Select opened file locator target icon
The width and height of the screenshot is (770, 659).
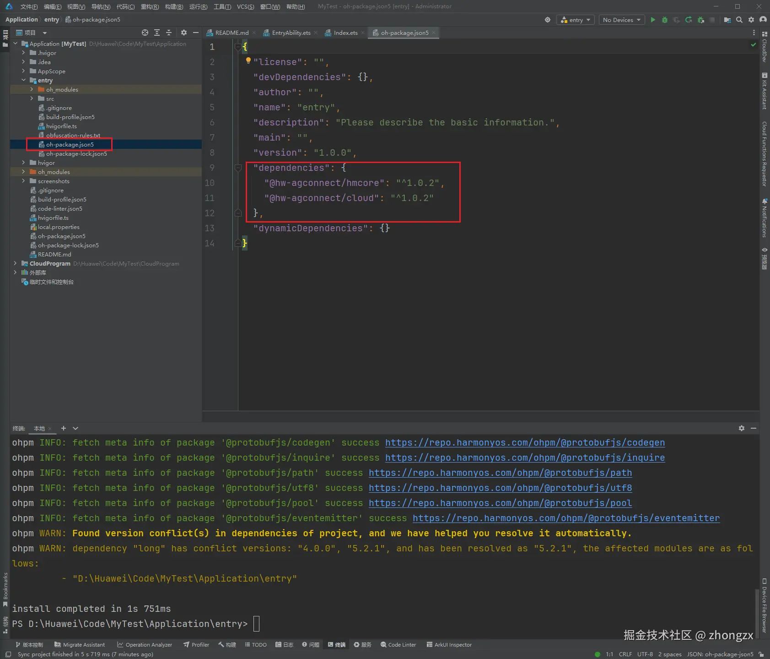pos(145,33)
